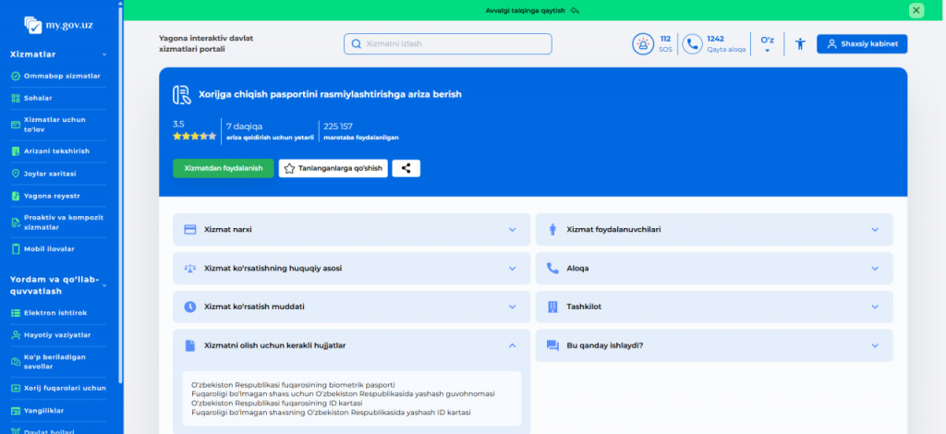The image size is (946, 434).
Task: Click the SOS 112 alarm icon
Action: [x=642, y=43]
